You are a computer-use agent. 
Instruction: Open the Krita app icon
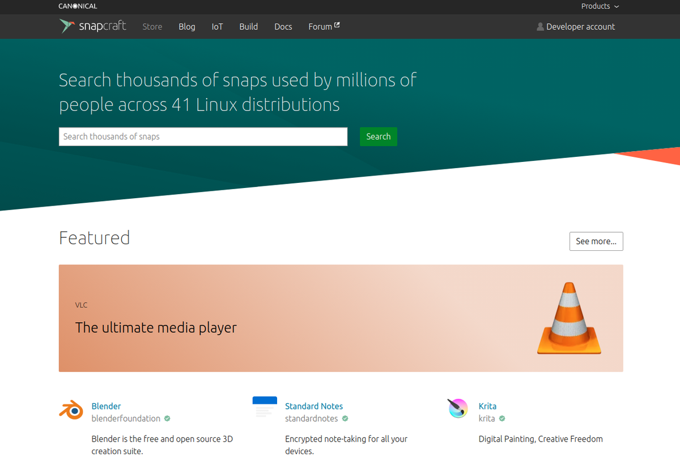(x=458, y=408)
